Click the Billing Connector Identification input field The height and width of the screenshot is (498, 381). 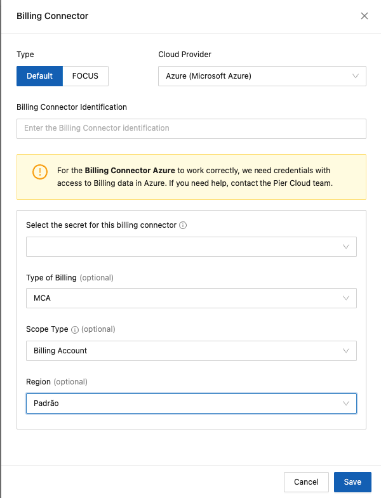point(191,128)
